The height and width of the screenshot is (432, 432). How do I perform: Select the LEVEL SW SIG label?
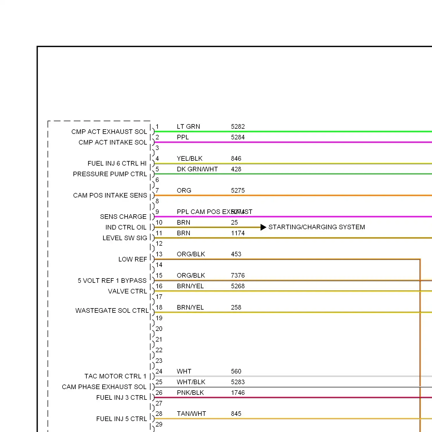point(125,238)
